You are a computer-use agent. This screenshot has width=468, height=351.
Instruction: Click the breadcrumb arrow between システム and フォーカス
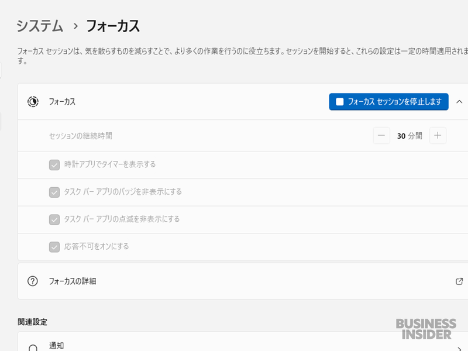(75, 26)
